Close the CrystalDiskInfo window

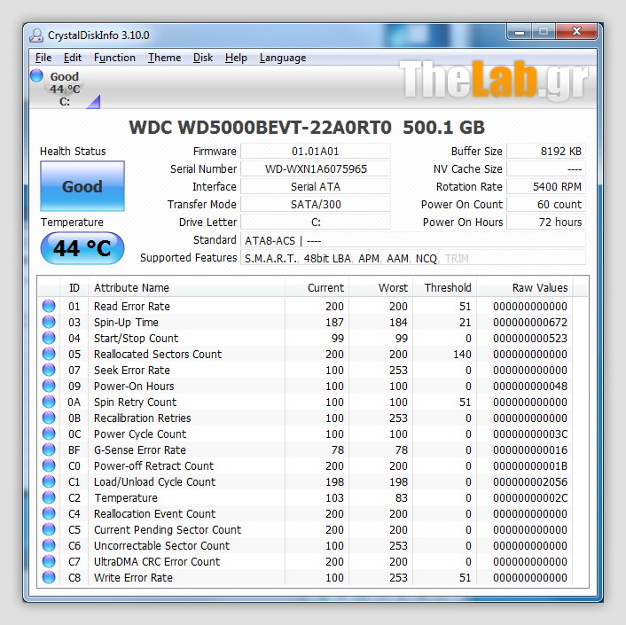[x=576, y=32]
